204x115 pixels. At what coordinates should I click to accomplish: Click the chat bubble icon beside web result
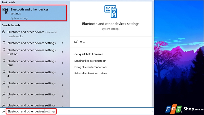pyautogui.click(x=4, y=32)
